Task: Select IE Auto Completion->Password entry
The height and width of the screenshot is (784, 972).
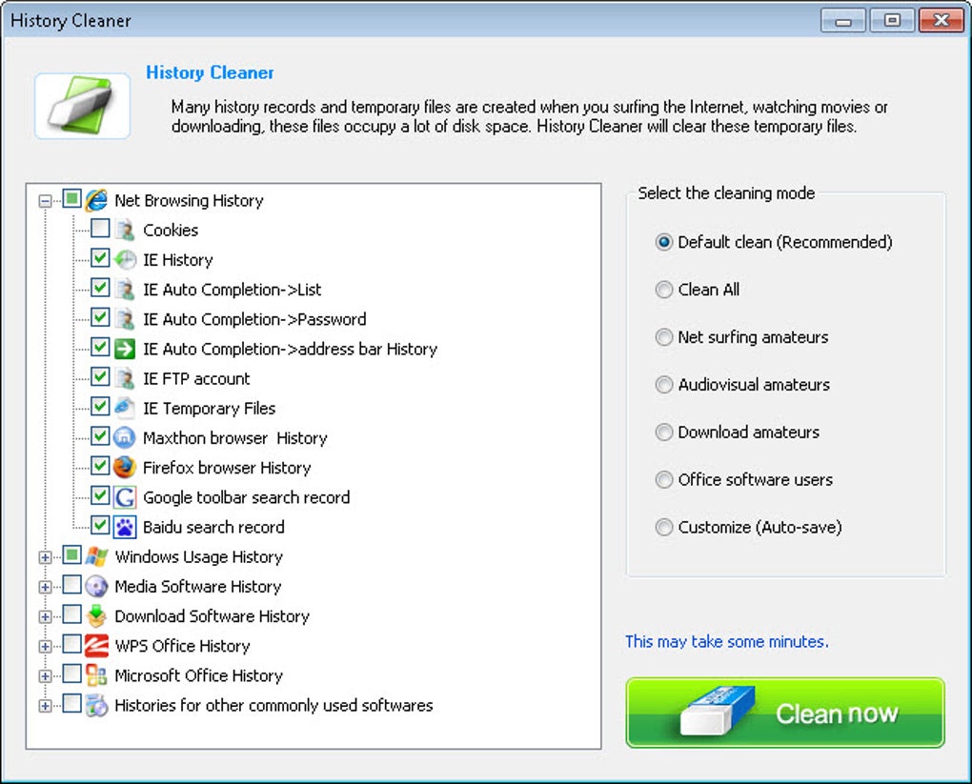Action: pyautogui.click(x=254, y=319)
